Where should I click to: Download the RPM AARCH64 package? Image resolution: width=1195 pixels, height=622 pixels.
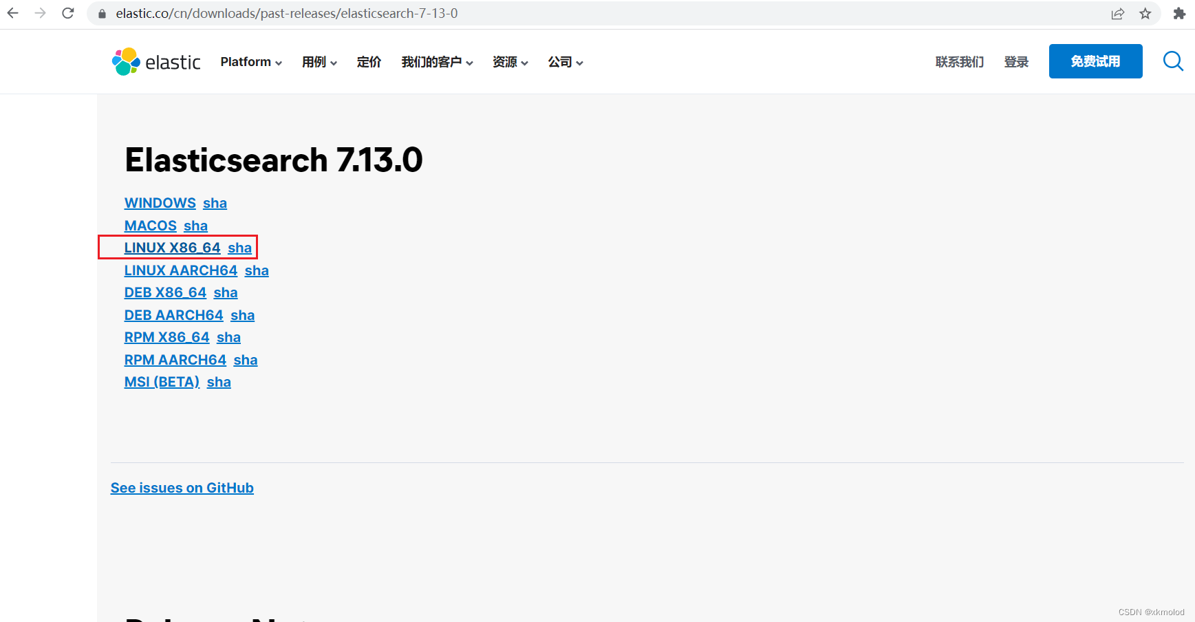(x=175, y=360)
